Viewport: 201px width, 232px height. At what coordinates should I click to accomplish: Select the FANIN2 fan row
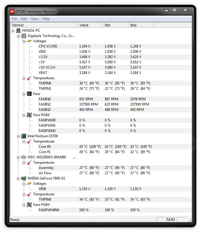(x=115, y=104)
